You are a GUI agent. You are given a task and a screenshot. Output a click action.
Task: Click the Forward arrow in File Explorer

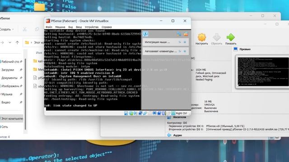click(2, 43)
